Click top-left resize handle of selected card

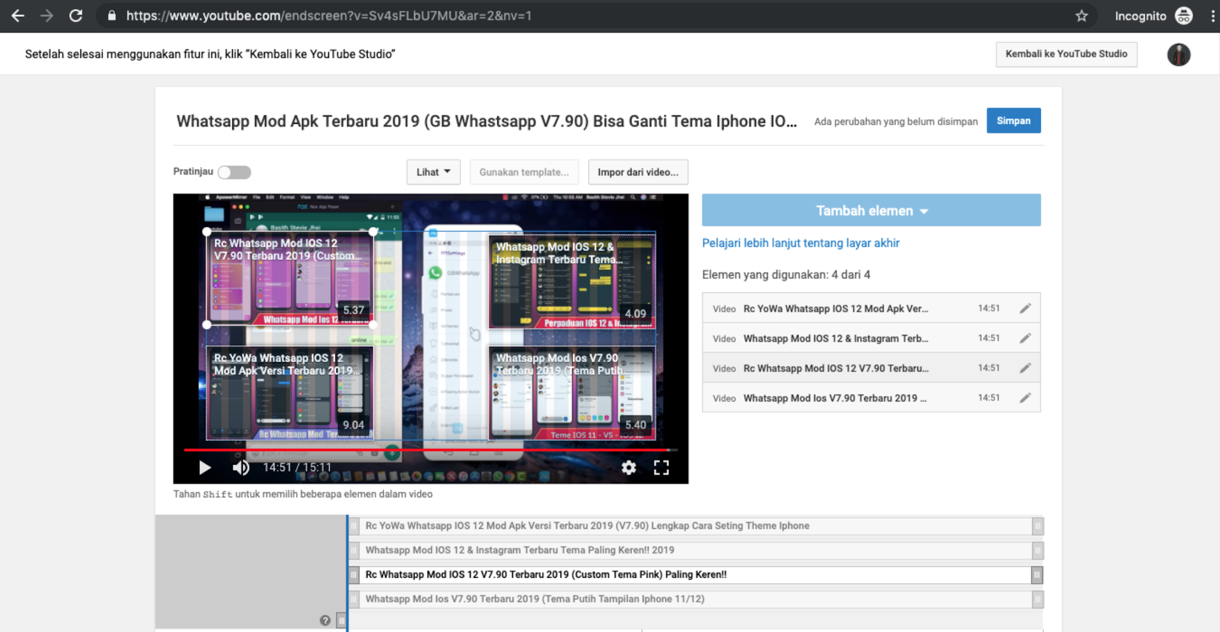click(207, 232)
